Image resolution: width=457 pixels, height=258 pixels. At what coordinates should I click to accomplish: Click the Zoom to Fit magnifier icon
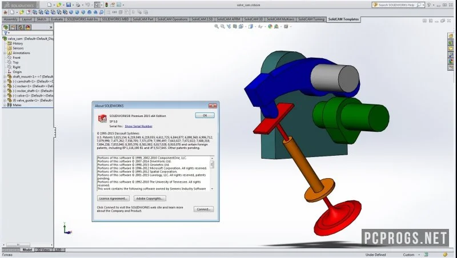(217, 26)
